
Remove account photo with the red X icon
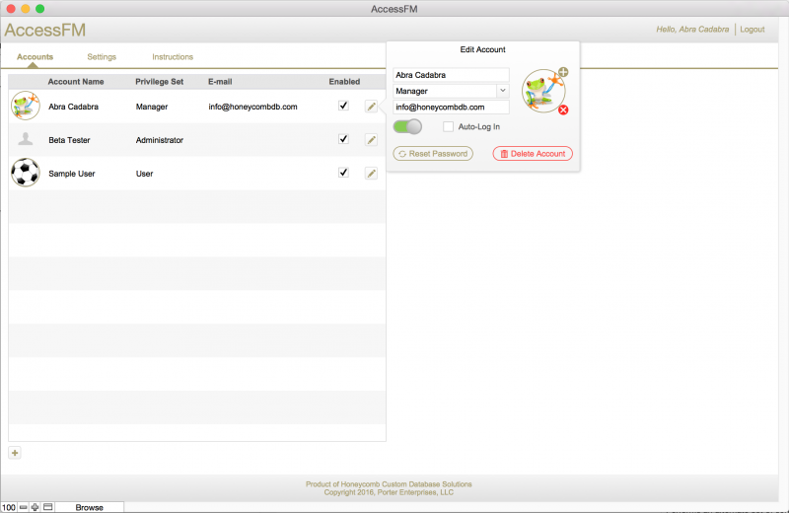[x=563, y=110]
